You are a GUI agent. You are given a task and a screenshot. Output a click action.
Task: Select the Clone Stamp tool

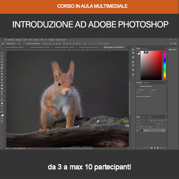[2, 74]
